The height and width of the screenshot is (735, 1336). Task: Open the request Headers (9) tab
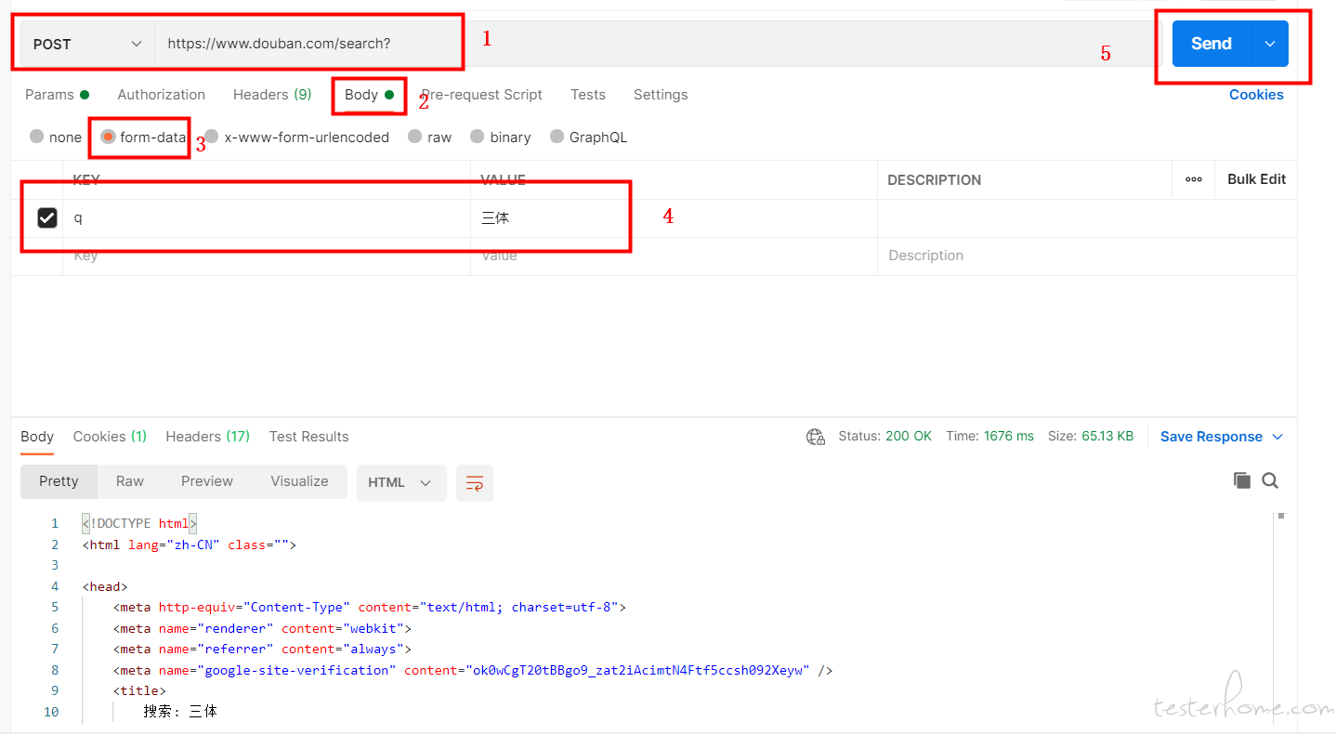point(272,95)
